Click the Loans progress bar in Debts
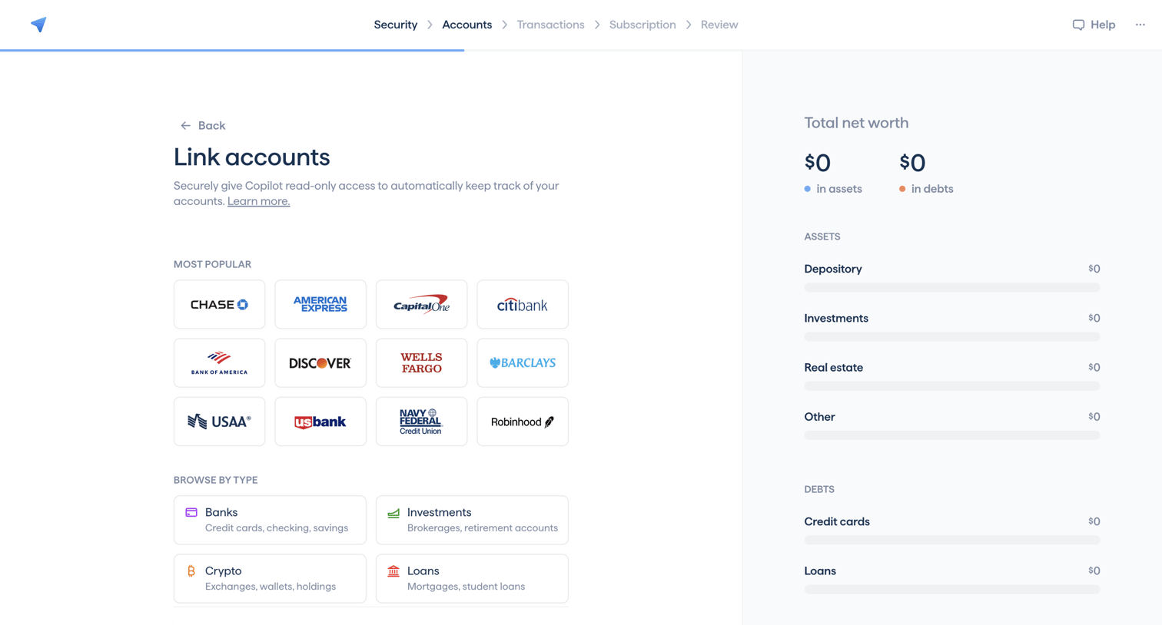 [952, 589]
